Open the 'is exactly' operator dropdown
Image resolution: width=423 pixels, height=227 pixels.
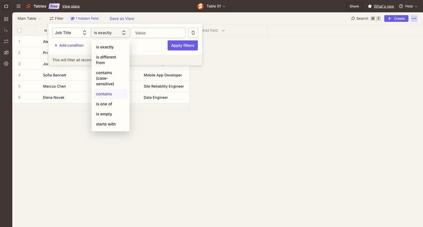click(x=110, y=33)
